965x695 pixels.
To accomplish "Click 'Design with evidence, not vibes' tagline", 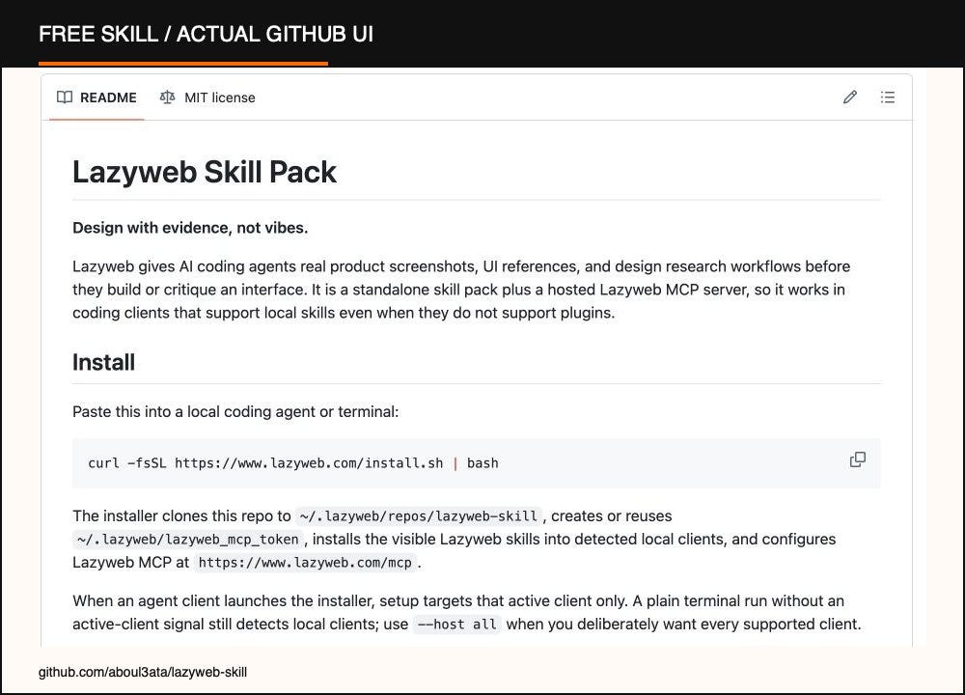I will (190, 228).
